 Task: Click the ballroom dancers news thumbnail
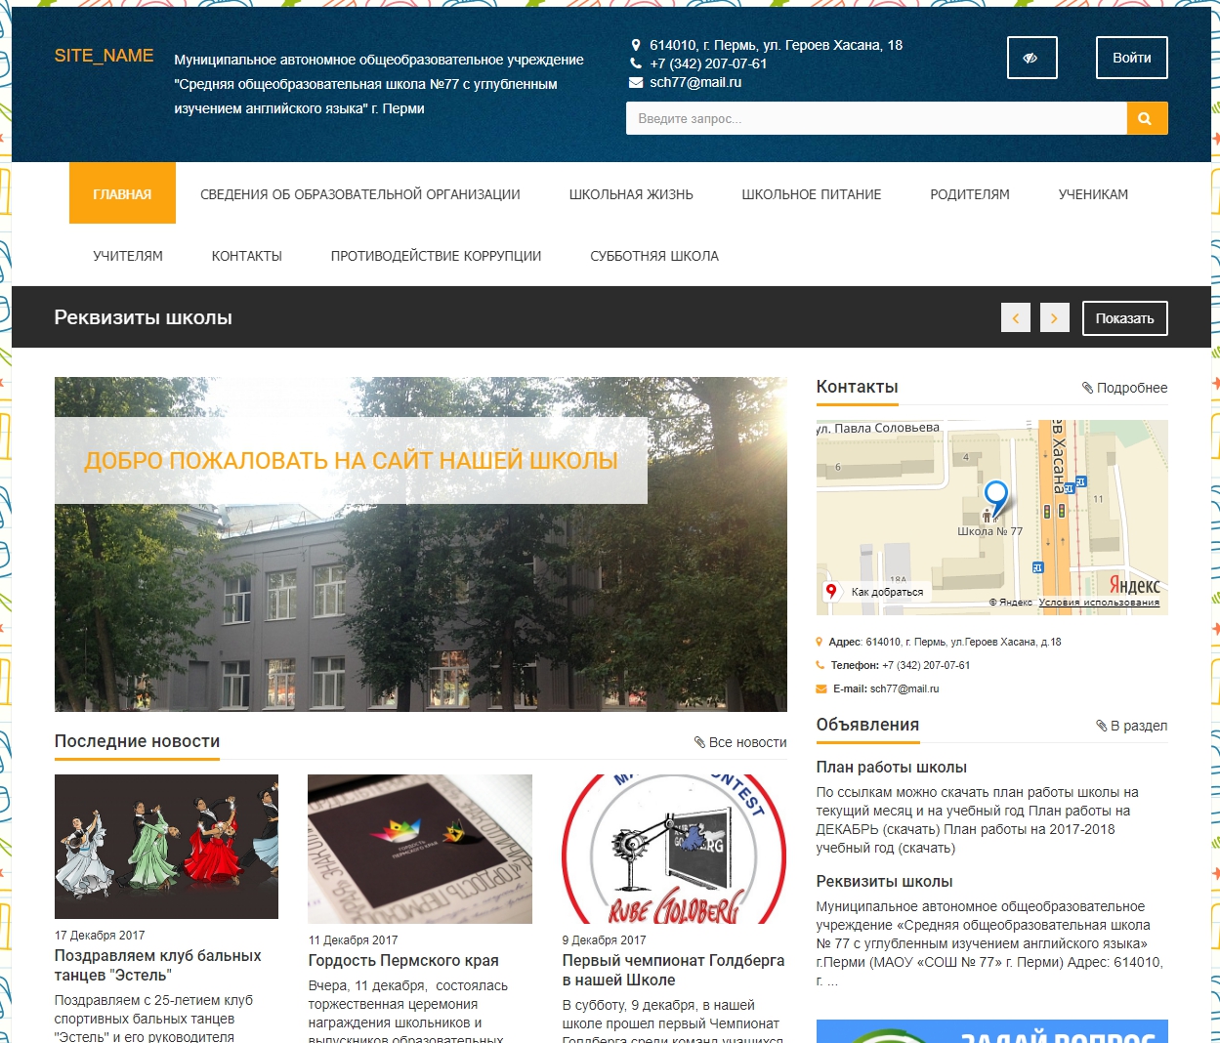pyautogui.click(x=166, y=847)
